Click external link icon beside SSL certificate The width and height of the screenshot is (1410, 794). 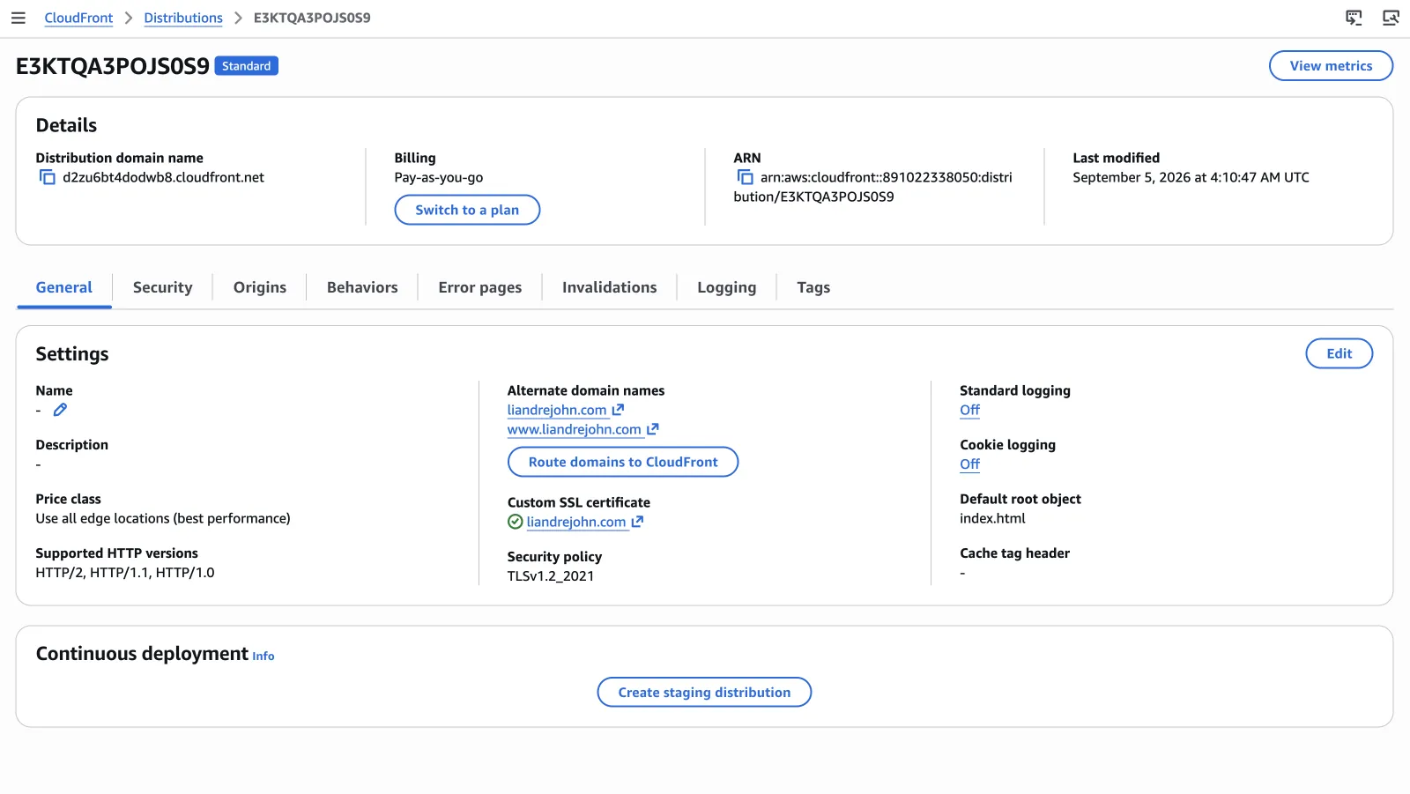(x=637, y=522)
